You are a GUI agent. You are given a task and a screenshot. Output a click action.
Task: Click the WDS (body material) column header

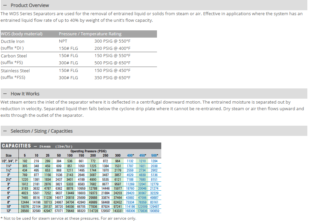(x=22, y=34)
